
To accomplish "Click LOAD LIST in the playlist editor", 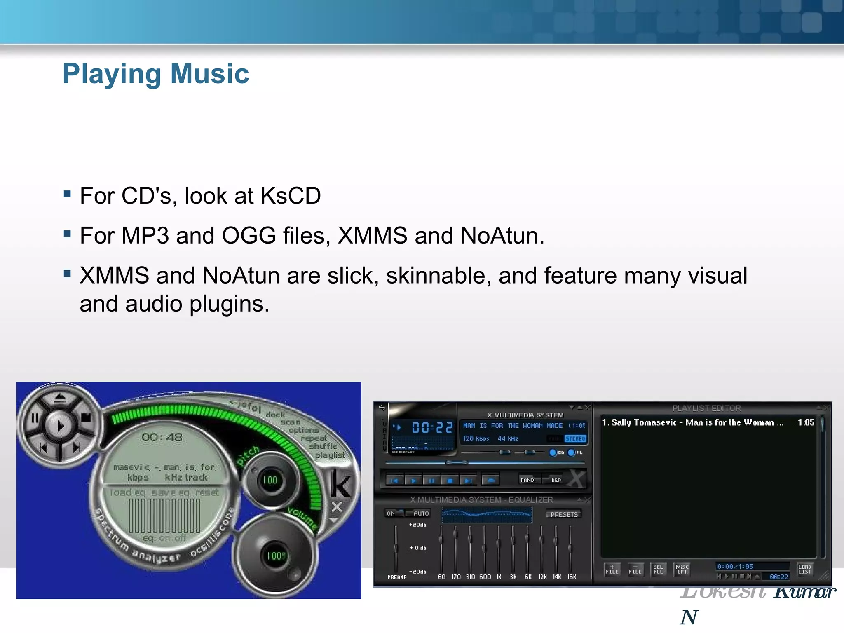I will [804, 569].
